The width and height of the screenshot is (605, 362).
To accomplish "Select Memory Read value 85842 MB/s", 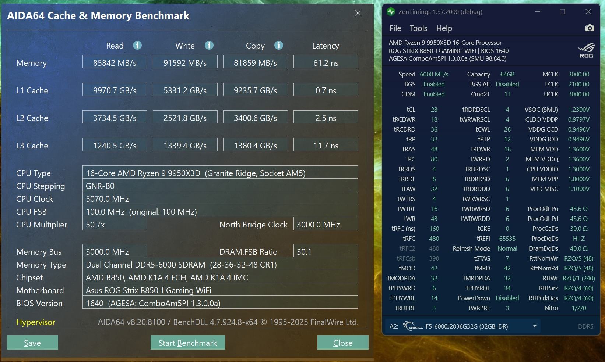I will (115, 62).
